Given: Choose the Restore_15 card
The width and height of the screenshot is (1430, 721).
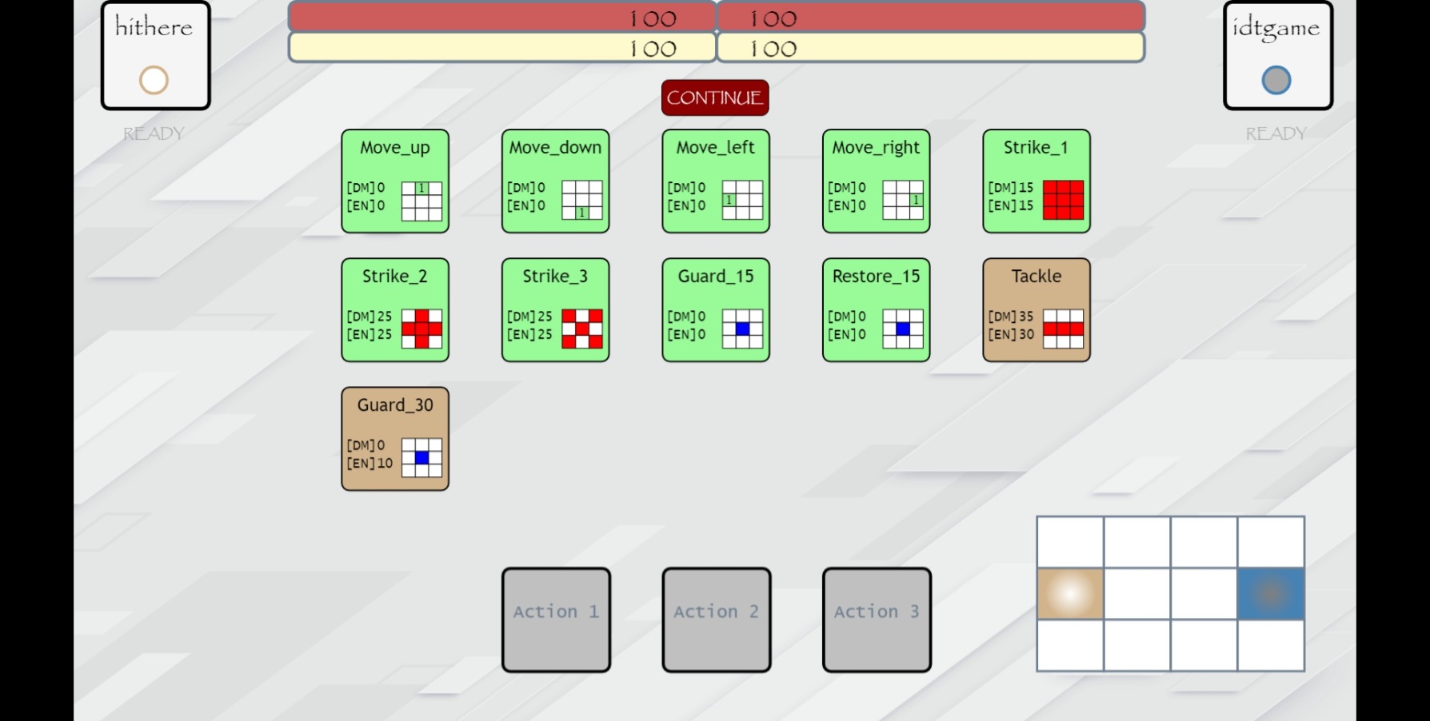Looking at the screenshot, I should click(876, 310).
